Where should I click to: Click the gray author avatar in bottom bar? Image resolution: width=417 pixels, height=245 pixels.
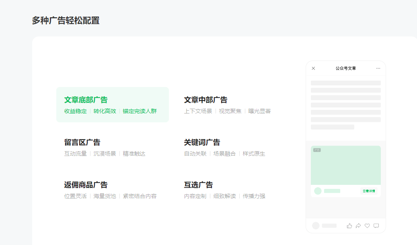[x=316, y=226]
